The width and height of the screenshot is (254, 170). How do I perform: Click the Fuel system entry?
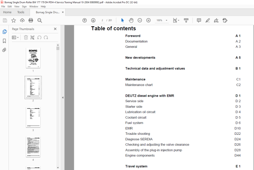click(134, 123)
